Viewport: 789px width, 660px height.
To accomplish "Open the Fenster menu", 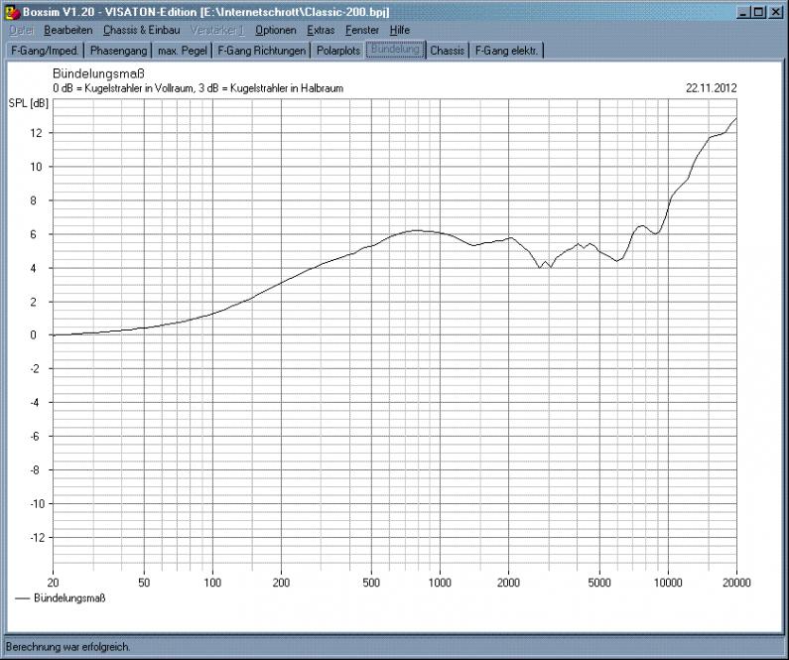I will pyautogui.click(x=361, y=30).
